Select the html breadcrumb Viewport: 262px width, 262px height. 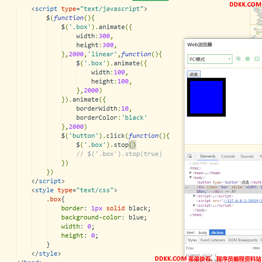coord(190,233)
